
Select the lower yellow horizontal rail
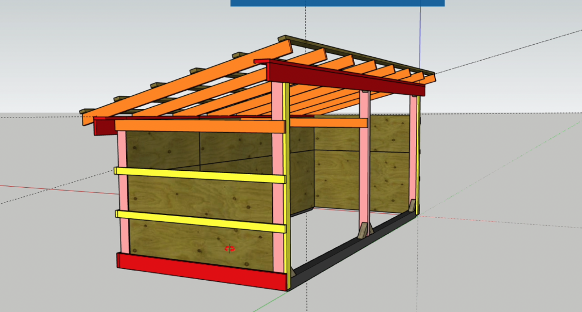(201, 221)
